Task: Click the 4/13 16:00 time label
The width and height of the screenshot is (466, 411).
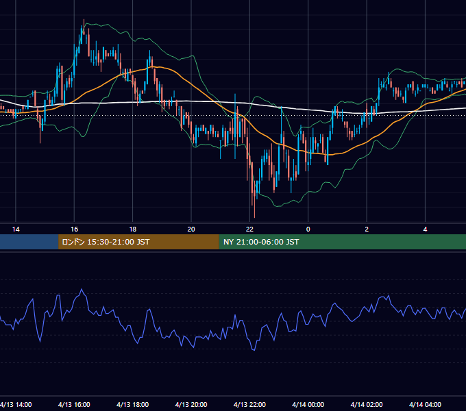Action: tap(74, 404)
